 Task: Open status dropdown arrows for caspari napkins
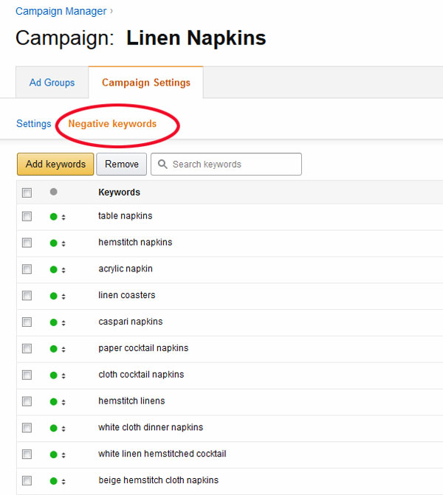63,323
